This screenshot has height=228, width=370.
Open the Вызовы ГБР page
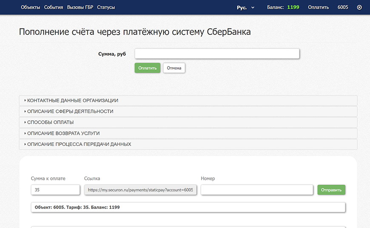tap(80, 7)
